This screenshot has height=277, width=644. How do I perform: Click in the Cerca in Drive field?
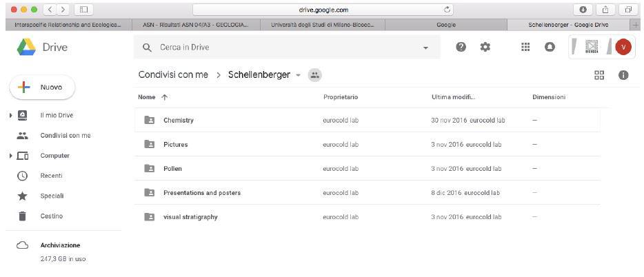coord(287,47)
